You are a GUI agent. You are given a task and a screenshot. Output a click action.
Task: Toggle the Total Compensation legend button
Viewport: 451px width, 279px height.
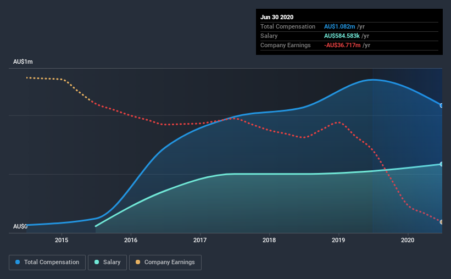pyautogui.click(x=47, y=263)
